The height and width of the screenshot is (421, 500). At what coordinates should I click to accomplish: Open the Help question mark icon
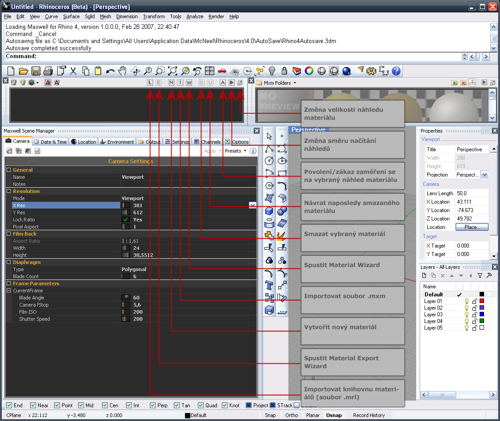coord(396,71)
